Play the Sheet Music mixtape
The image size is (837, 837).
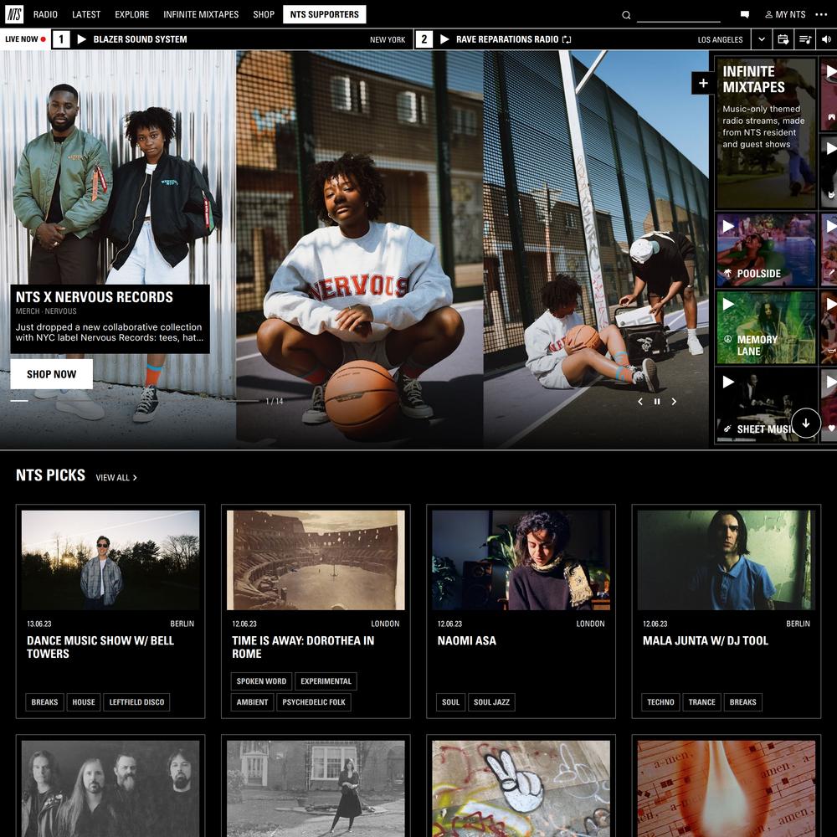click(728, 382)
